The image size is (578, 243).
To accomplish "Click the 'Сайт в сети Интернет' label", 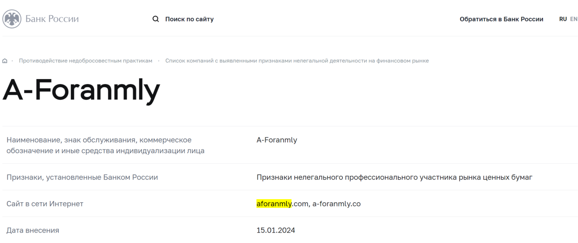I will (x=45, y=204).
